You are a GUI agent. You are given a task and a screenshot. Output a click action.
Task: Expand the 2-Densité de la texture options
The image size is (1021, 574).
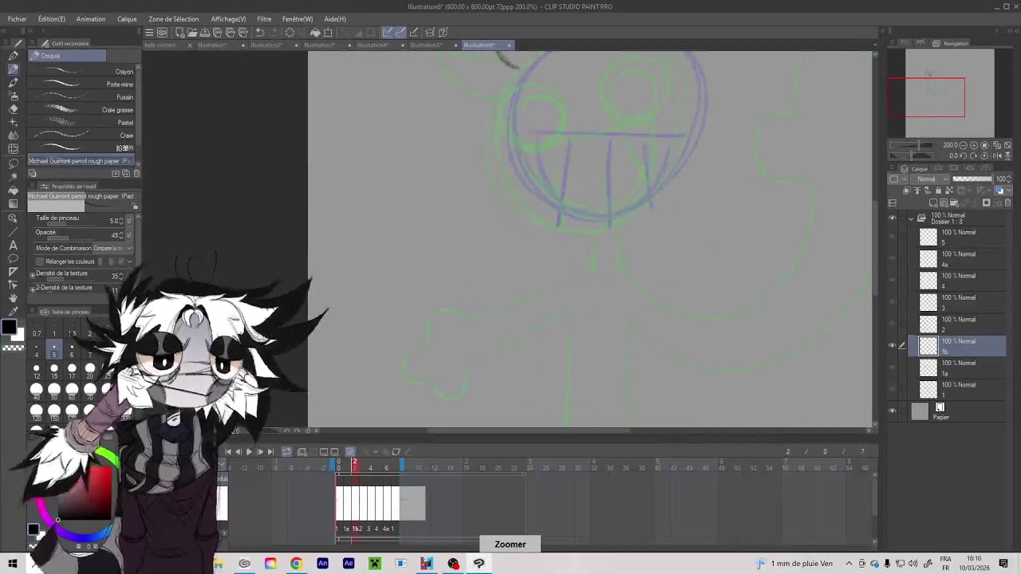(33, 288)
